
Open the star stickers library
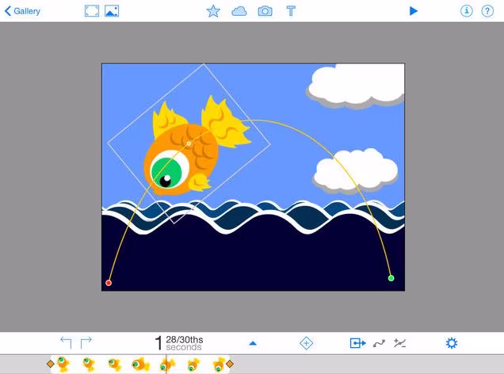tap(213, 11)
